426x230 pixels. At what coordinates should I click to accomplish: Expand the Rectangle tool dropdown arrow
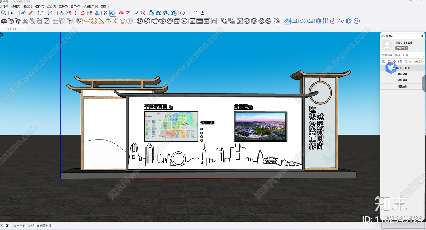pyautogui.click(x=55, y=13)
